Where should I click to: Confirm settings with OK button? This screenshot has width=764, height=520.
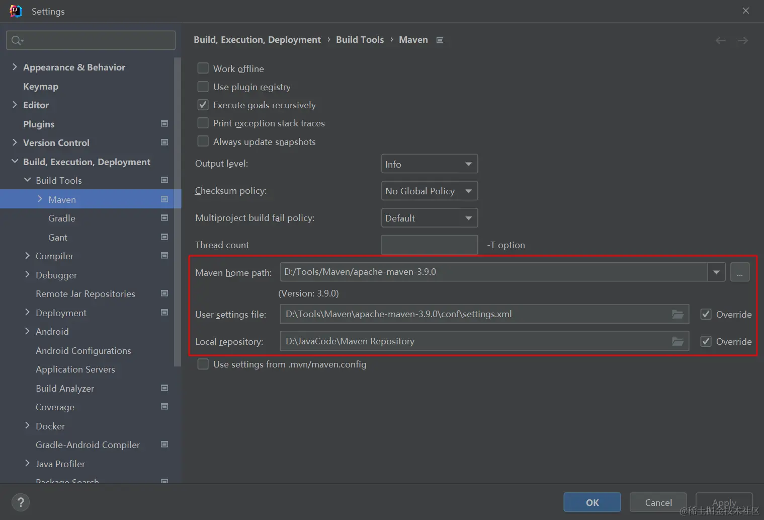[x=592, y=502]
